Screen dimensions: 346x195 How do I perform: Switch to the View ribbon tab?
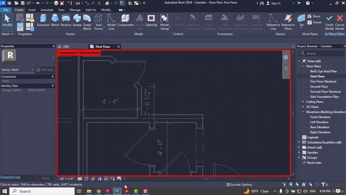coord(61,10)
